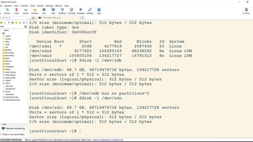Select the anaconda-ks.cfg file

(10, 97)
